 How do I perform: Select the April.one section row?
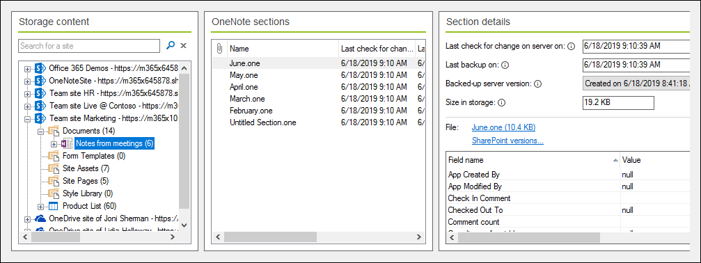click(x=319, y=87)
